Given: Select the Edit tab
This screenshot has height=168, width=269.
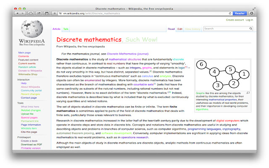Looking at the screenshot, I should [180, 29].
